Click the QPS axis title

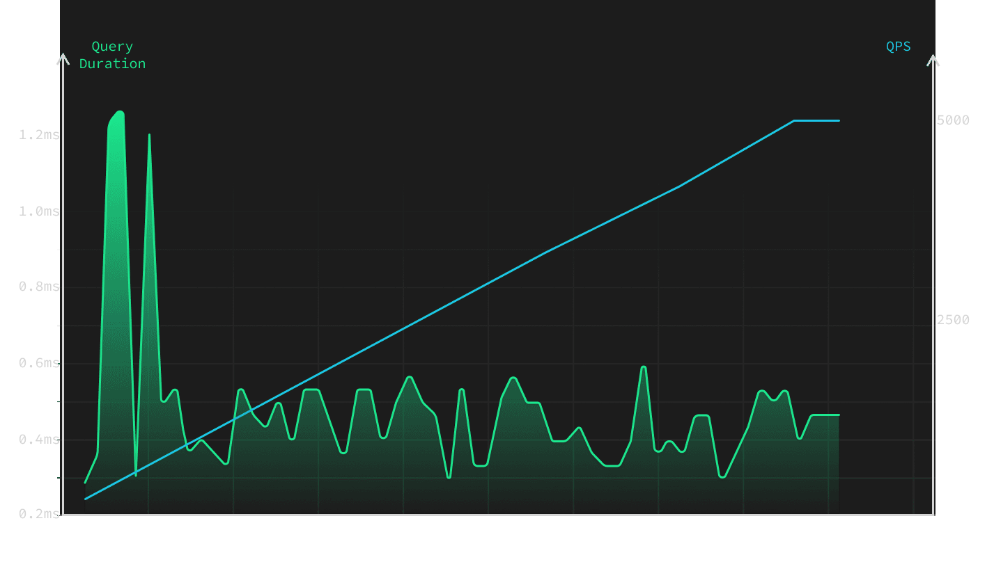coord(898,47)
